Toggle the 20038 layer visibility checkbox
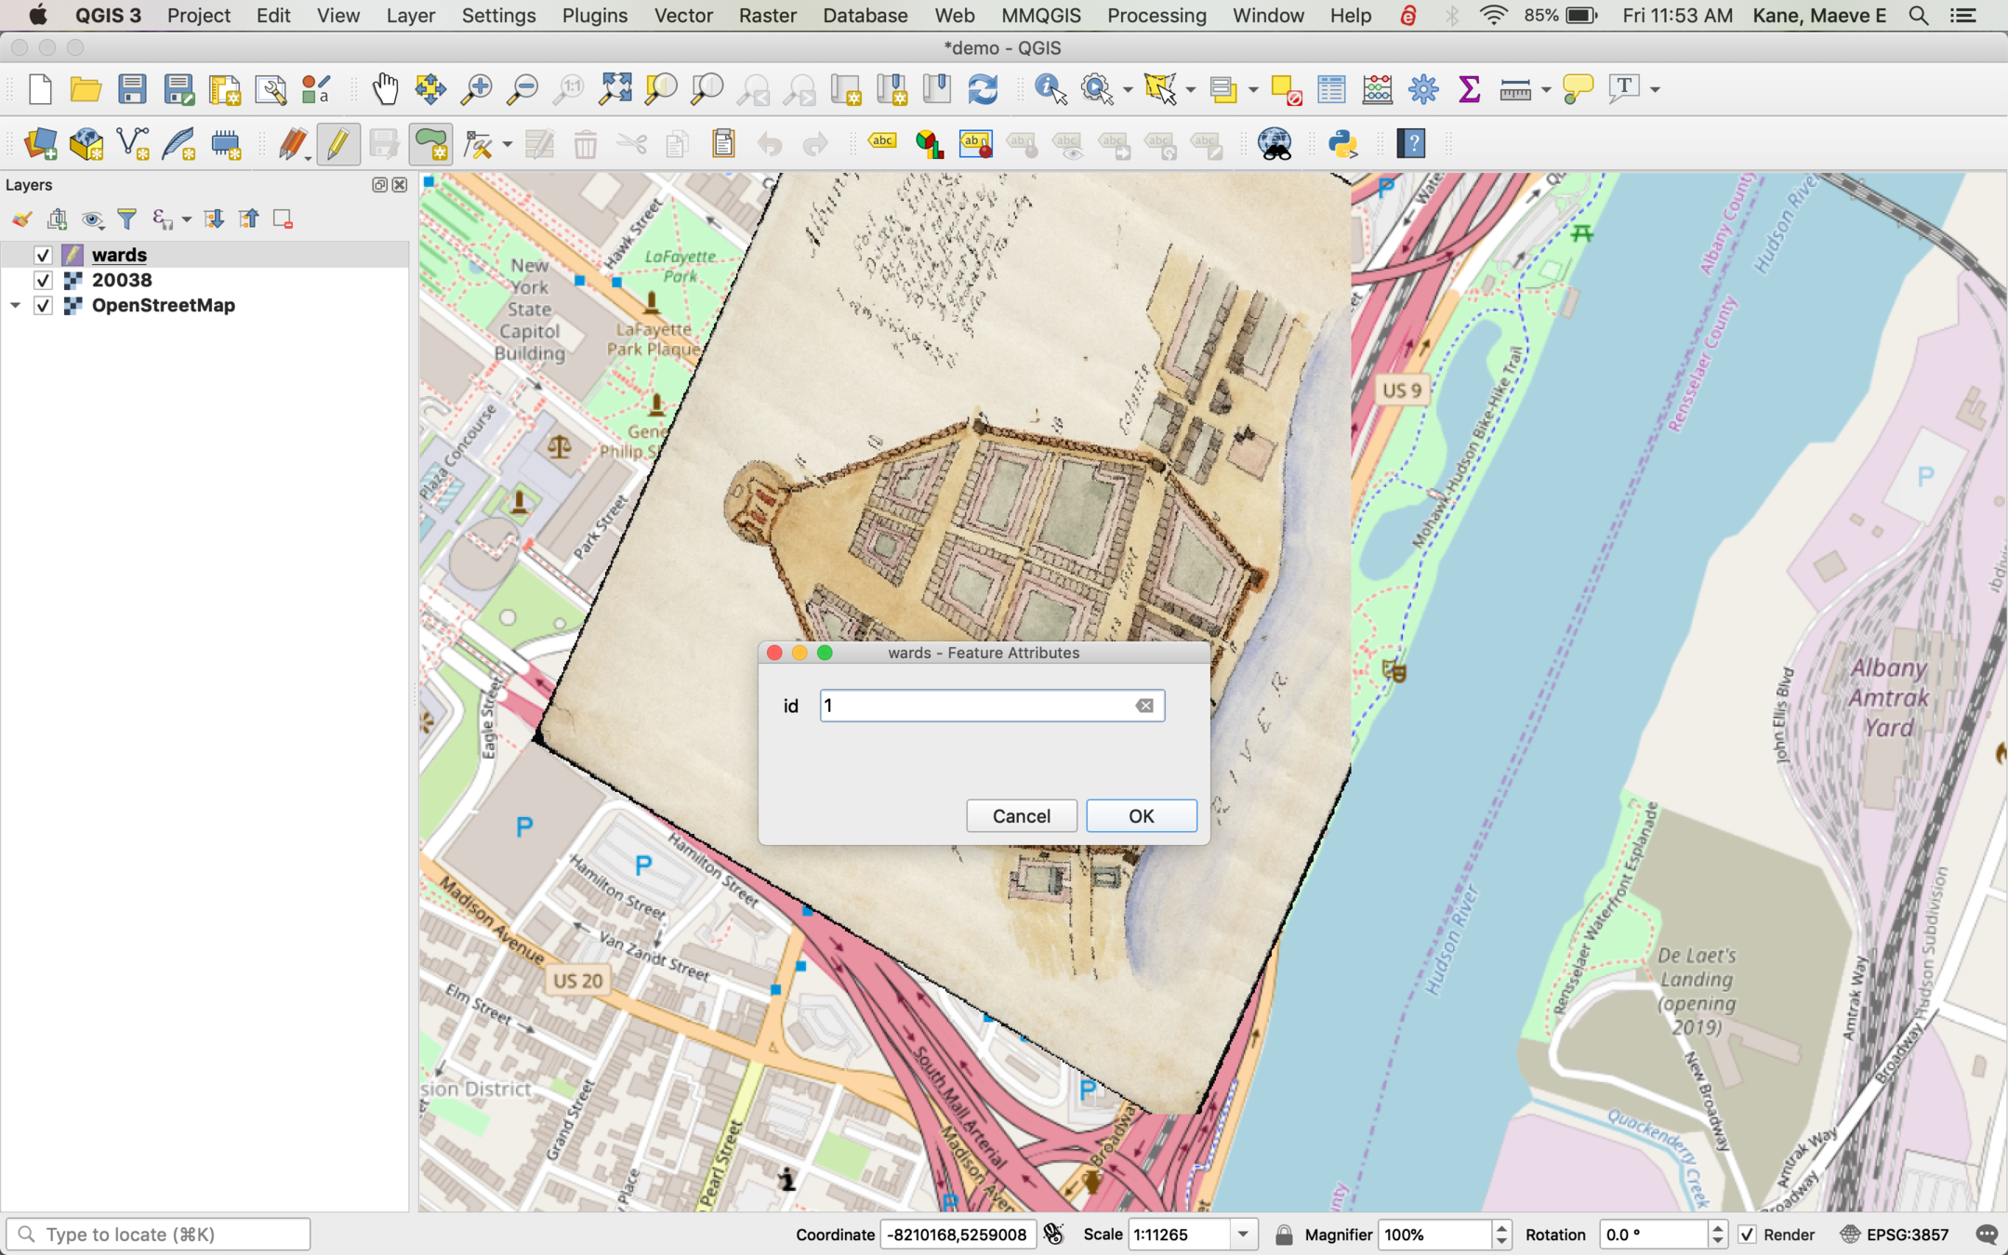Screen dimensions: 2008x1255 [43, 280]
